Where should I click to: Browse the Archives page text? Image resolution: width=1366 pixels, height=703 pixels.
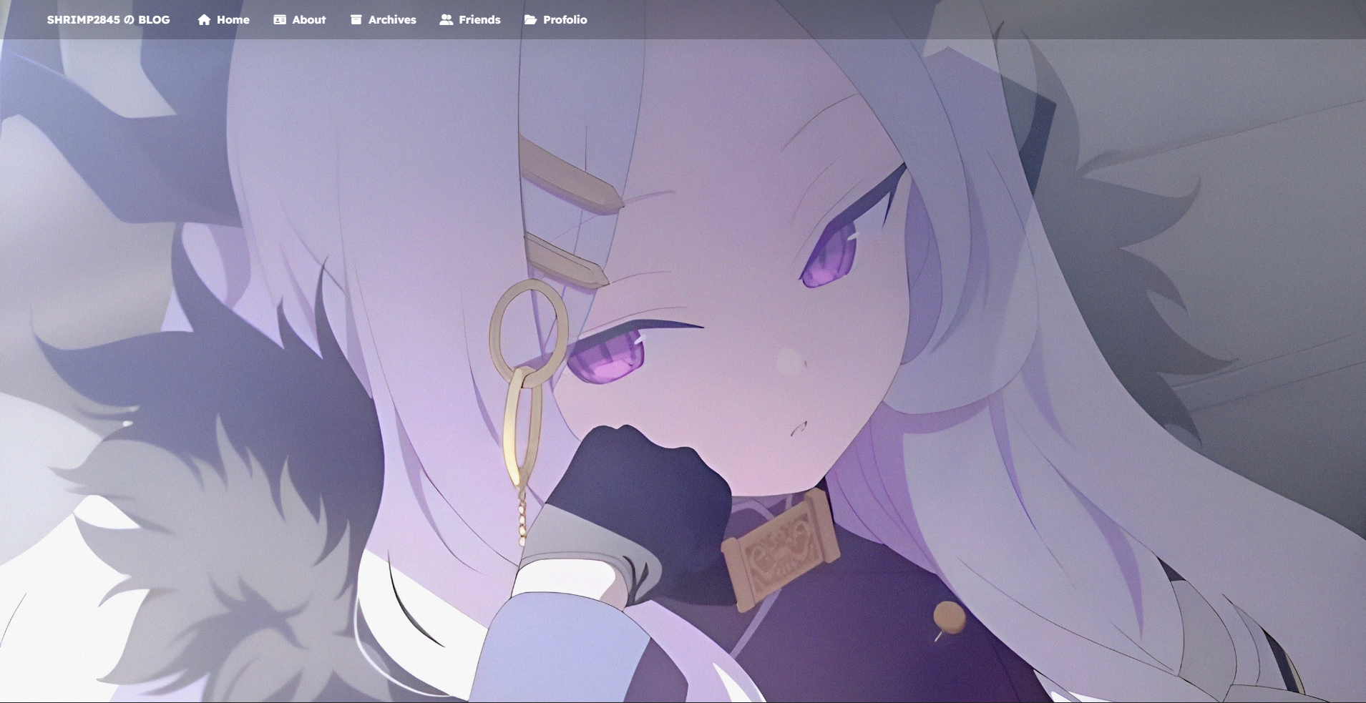(x=392, y=20)
